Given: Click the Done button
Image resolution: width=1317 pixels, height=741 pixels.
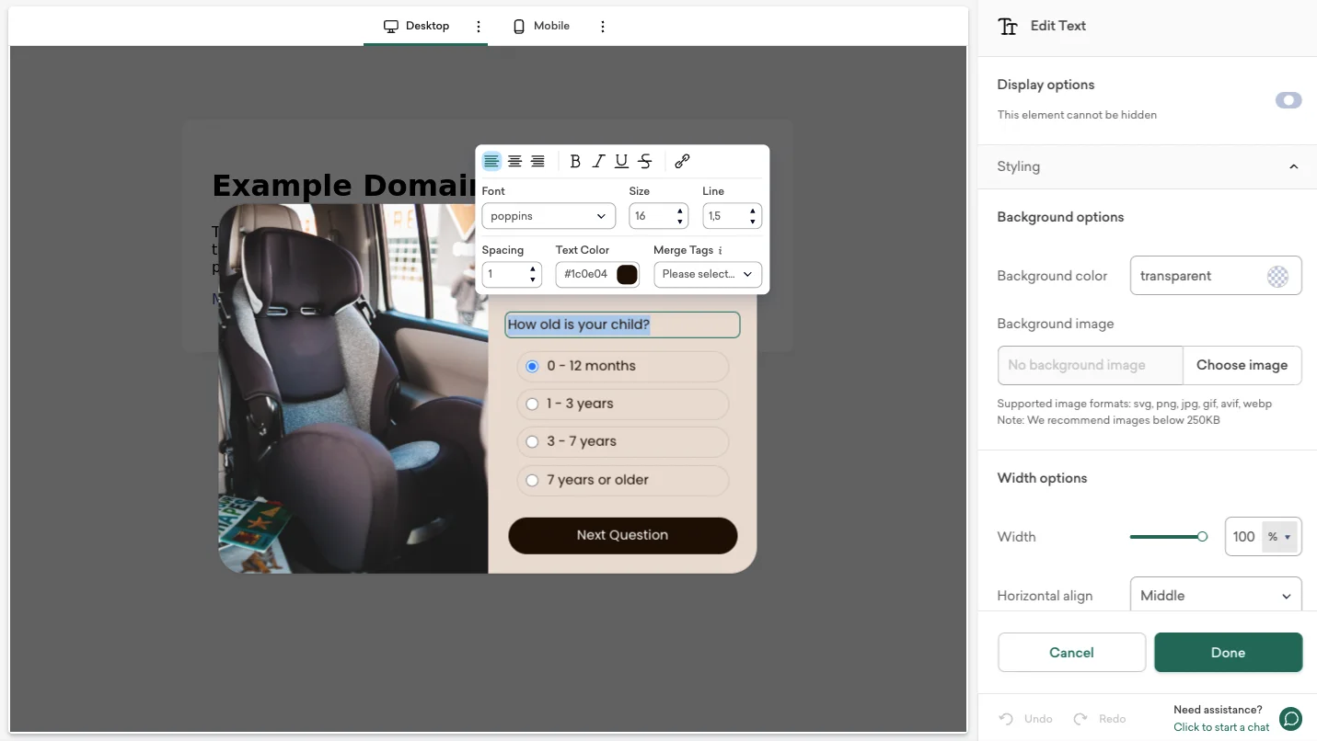Looking at the screenshot, I should [1229, 653].
